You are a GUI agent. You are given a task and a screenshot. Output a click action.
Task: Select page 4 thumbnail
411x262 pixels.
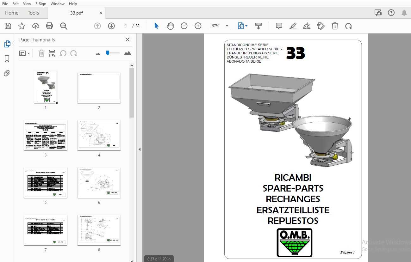click(99, 135)
